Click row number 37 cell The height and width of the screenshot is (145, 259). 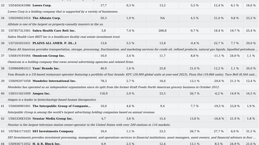3,56
